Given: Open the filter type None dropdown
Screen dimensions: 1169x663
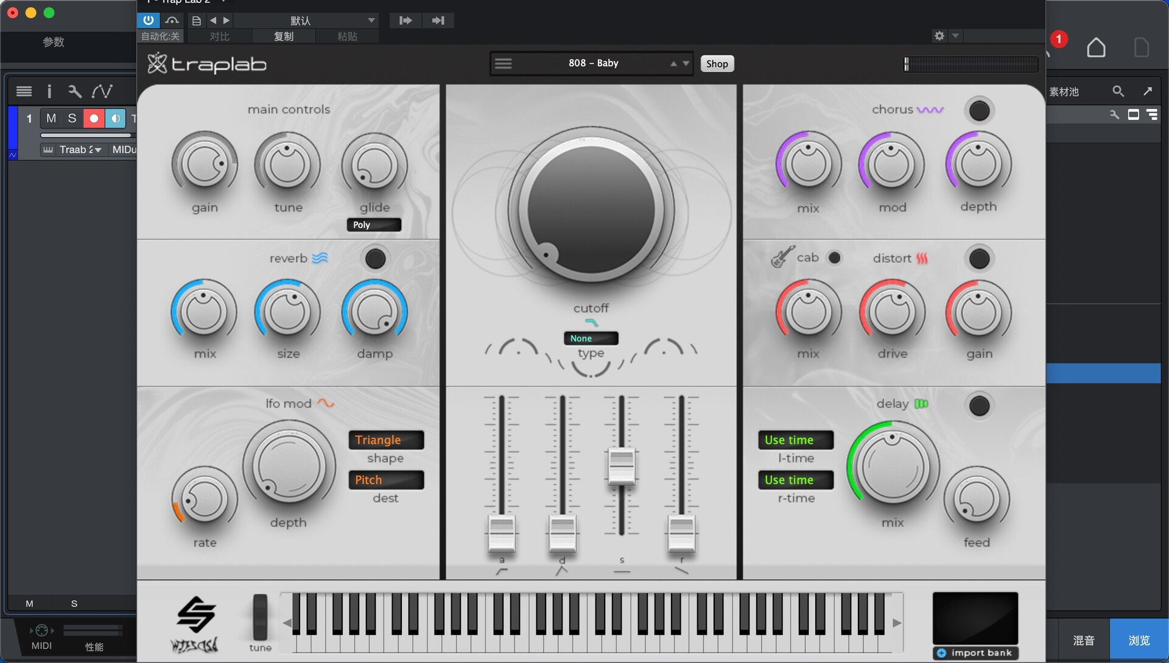Looking at the screenshot, I should point(591,338).
